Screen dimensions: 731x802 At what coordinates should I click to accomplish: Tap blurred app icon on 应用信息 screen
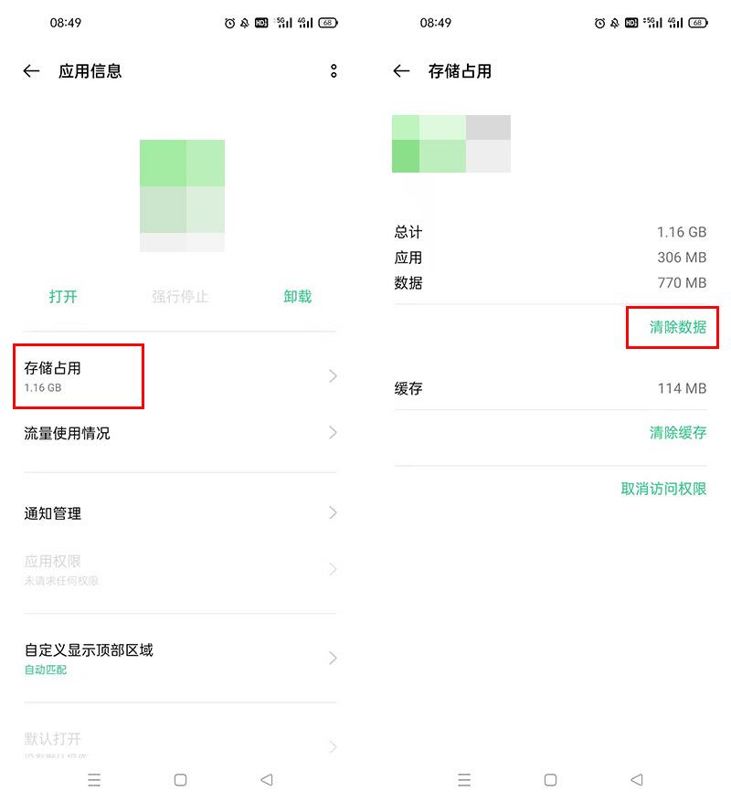click(182, 195)
